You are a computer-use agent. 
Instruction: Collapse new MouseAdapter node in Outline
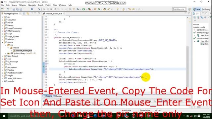click(194, 41)
